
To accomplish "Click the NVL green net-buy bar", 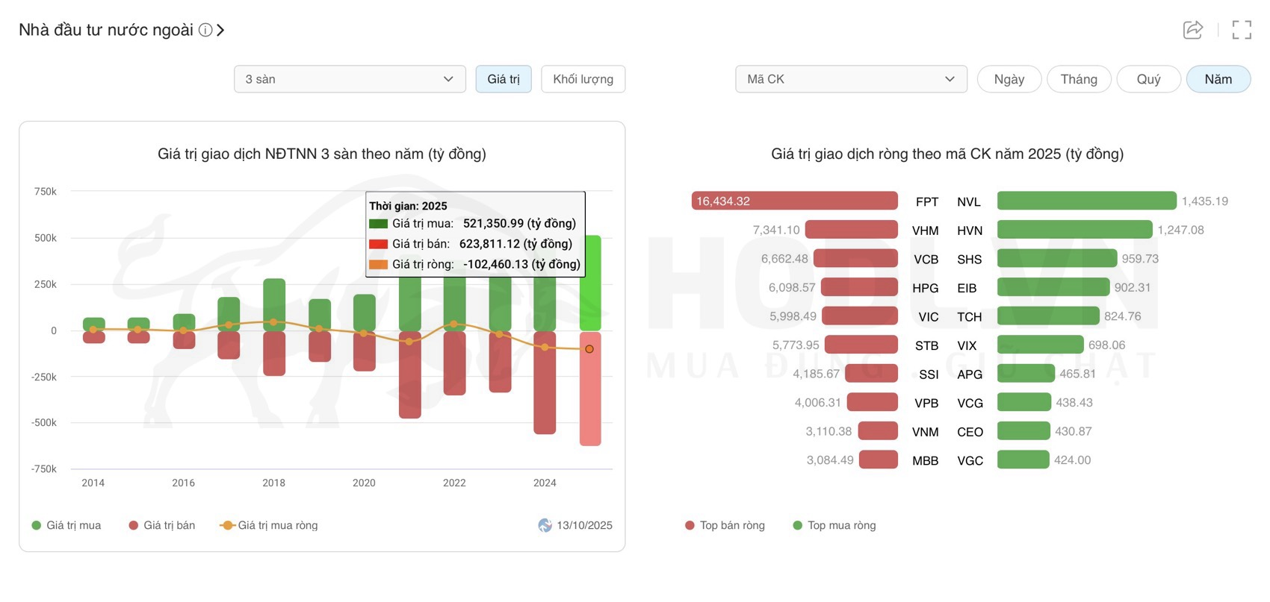I will [1086, 201].
